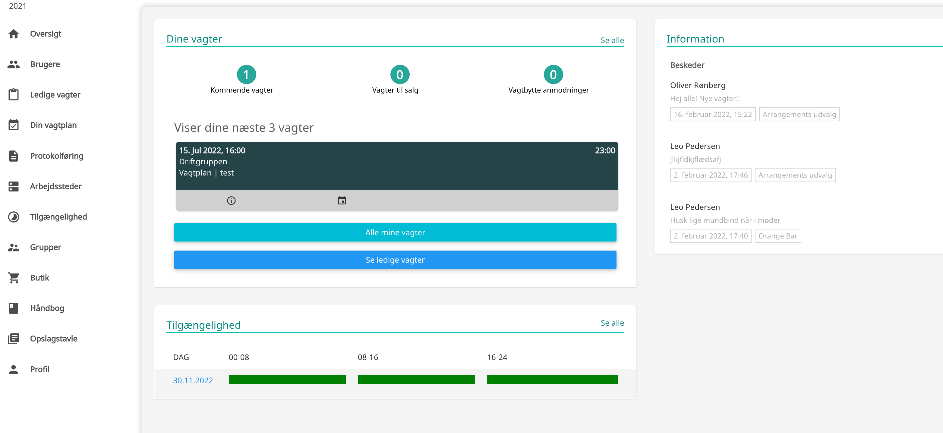The image size is (943, 433).
Task: Click the 08-16 green availability bar
Action: click(416, 379)
